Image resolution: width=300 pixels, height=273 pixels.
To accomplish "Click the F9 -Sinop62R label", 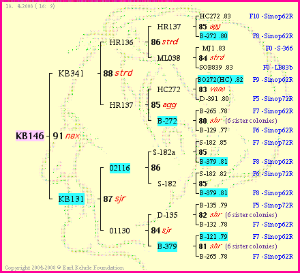I will click(x=273, y=80).
